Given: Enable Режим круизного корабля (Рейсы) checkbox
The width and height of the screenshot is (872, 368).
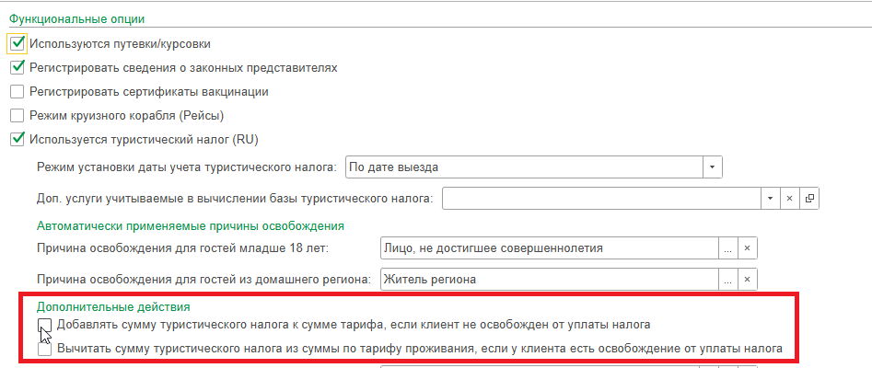Looking at the screenshot, I should coord(17,116).
